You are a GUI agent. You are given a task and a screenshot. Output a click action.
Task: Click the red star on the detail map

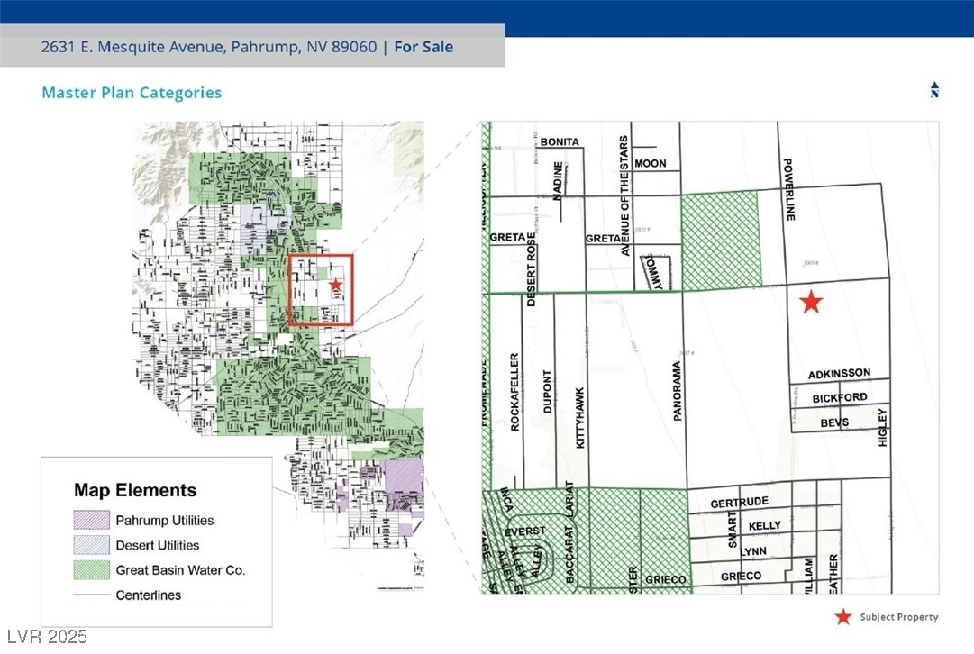pos(811,302)
